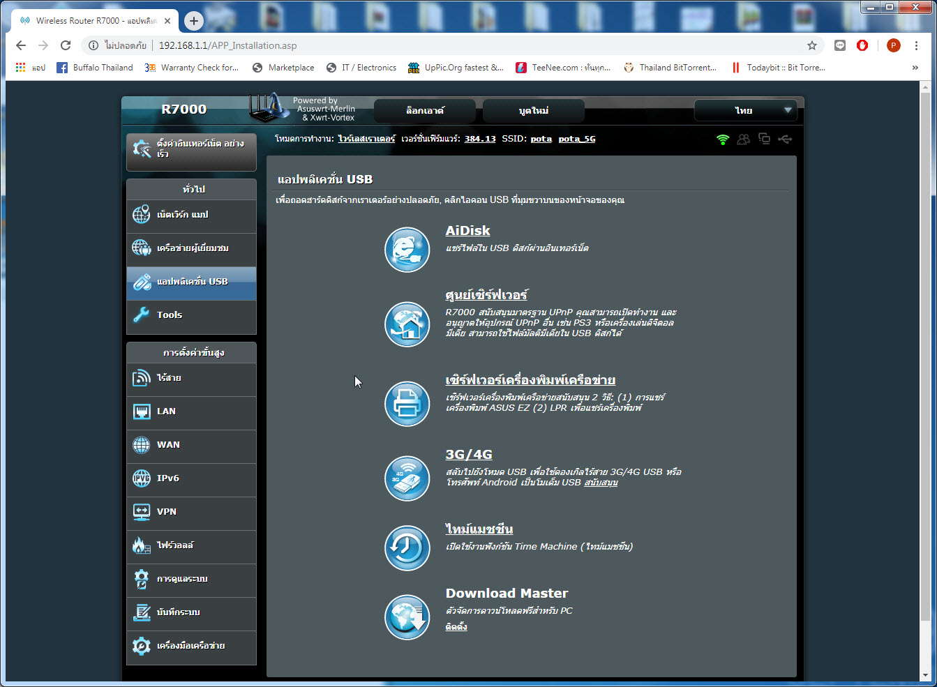Open the Time Machine heading link
Image resolution: width=937 pixels, height=687 pixels.
[x=479, y=529]
